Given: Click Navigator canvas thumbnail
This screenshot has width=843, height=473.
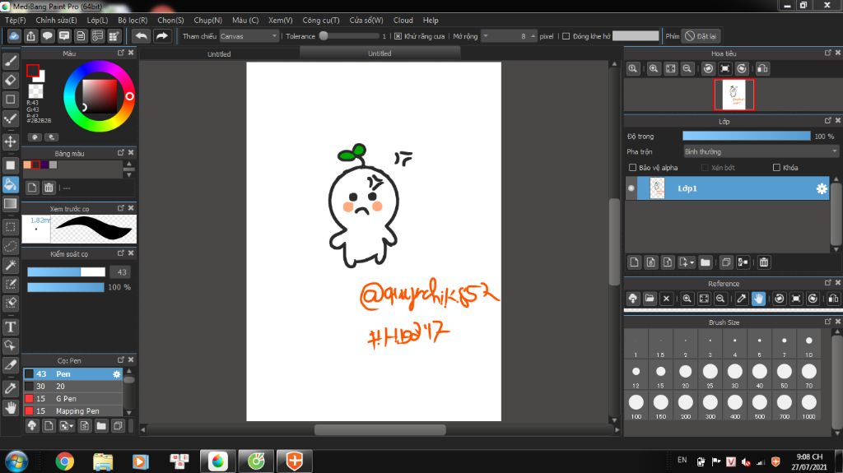Looking at the screenshot, I should tap(734, 95).
